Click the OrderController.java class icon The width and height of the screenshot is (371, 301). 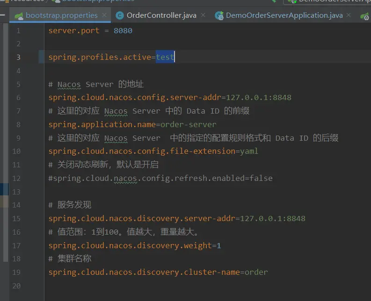pyautogui.click(x=120, y=15)
